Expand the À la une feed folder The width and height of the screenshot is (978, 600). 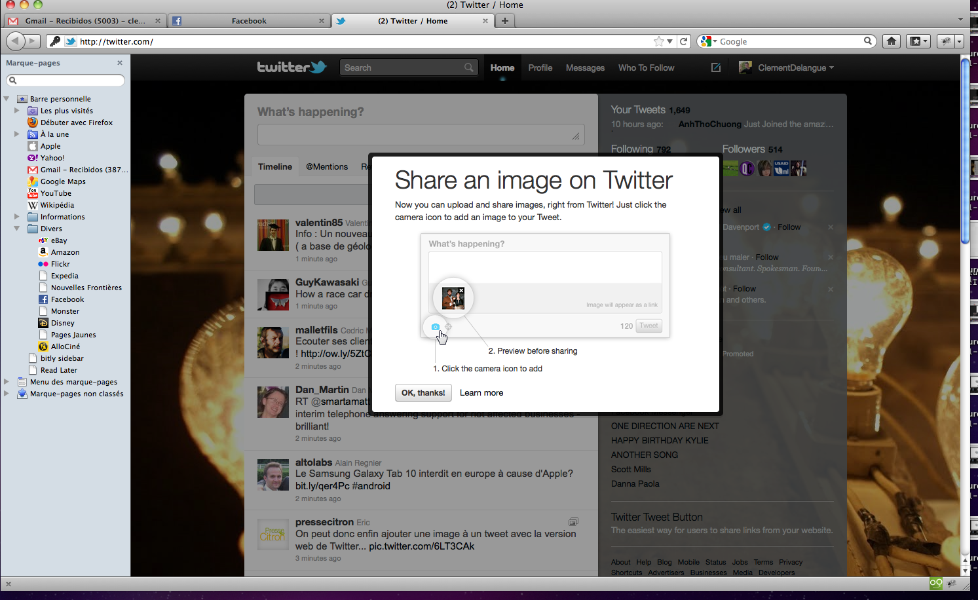(x=17, y=134)
